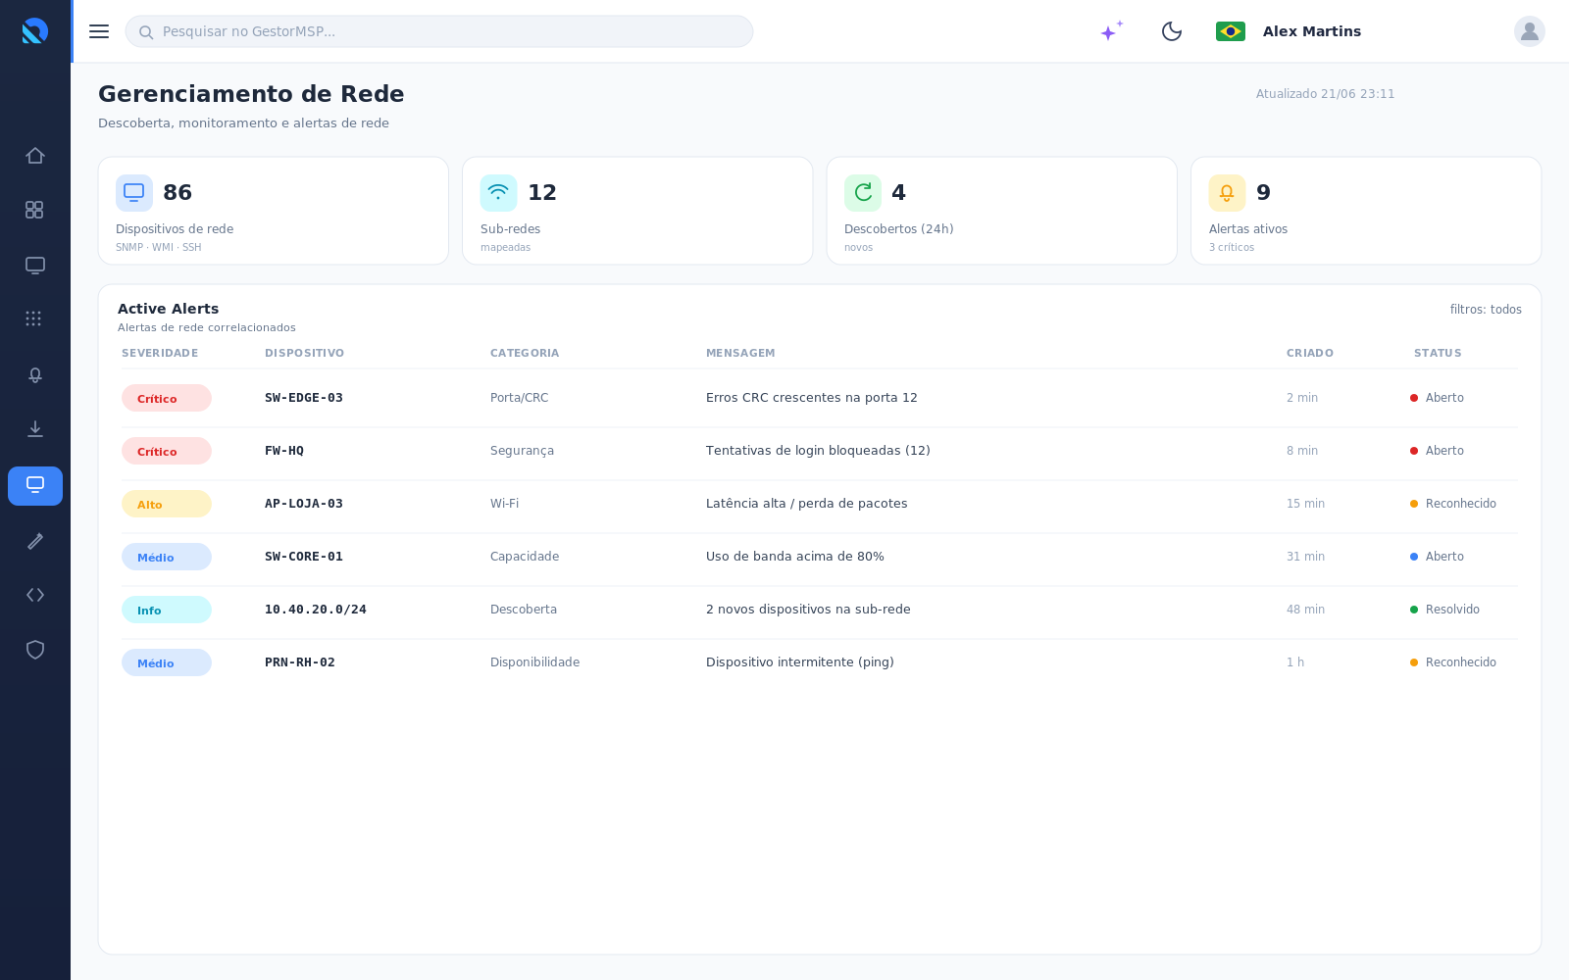Open the download icon in sidebar
This screenshot has width=1569, height=980.
35,429
